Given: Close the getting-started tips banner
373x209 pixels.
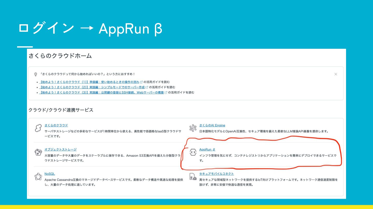Looking at the screenshot, I should pos(336,74).
